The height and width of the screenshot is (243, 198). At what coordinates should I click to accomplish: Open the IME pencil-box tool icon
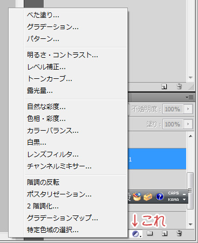pos(136,197)
